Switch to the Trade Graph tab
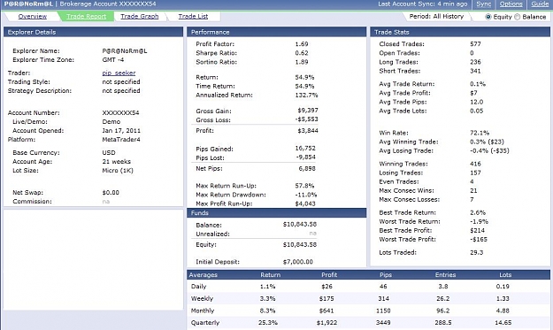This screenshot has width=553, height=330. 139,16
